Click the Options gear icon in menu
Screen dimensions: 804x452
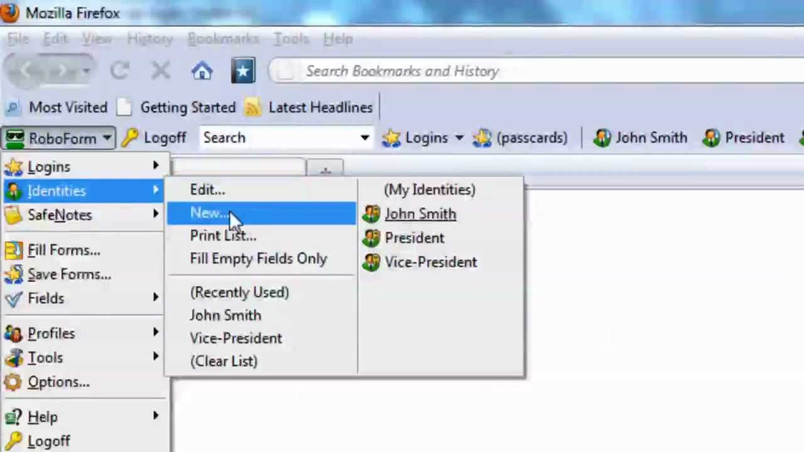coord(13,382)
